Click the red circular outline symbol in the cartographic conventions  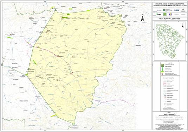[x=164, y=97]
